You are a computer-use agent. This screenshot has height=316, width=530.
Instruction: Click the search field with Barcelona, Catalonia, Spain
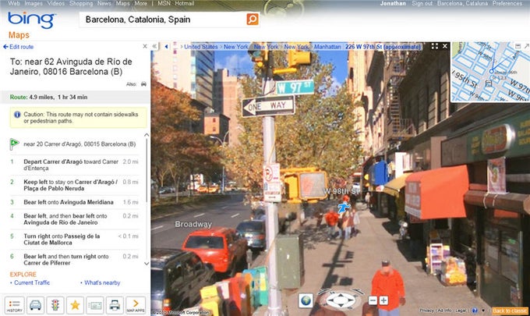coord(164,20)
